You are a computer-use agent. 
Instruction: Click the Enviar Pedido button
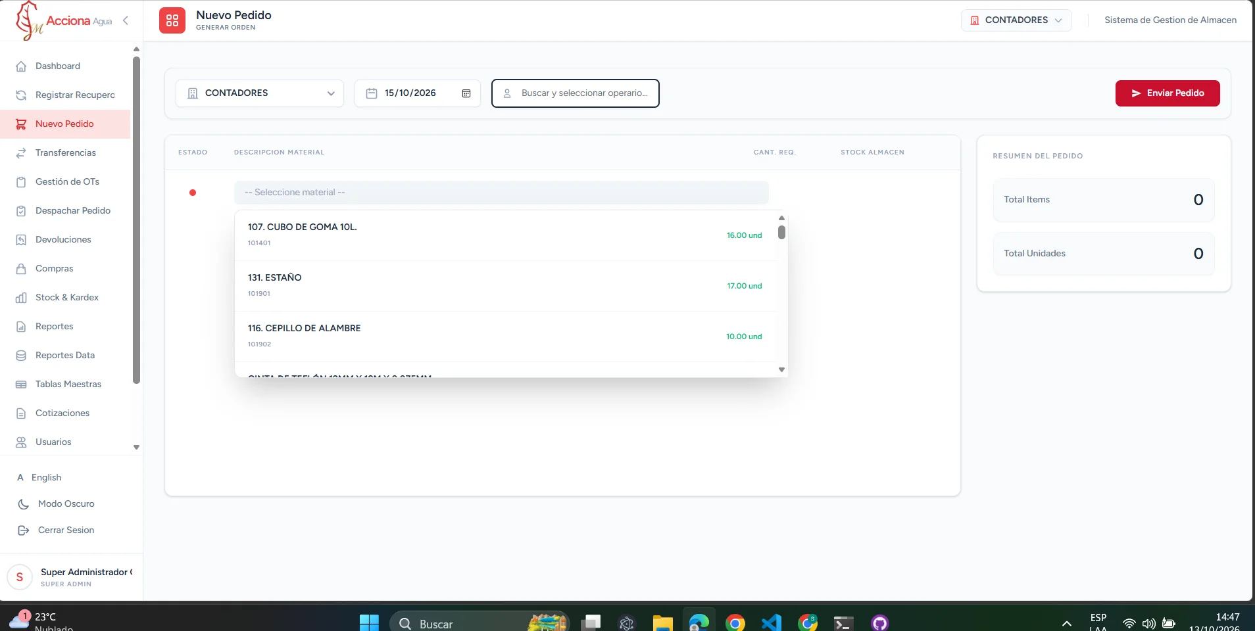(1168, 93)
